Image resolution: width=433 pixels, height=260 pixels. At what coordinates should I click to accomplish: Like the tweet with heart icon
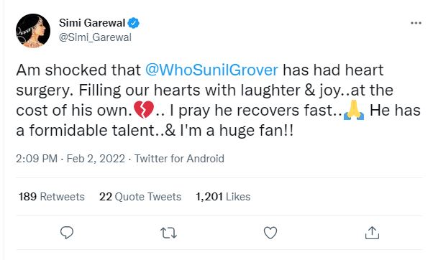coord(270,233)
